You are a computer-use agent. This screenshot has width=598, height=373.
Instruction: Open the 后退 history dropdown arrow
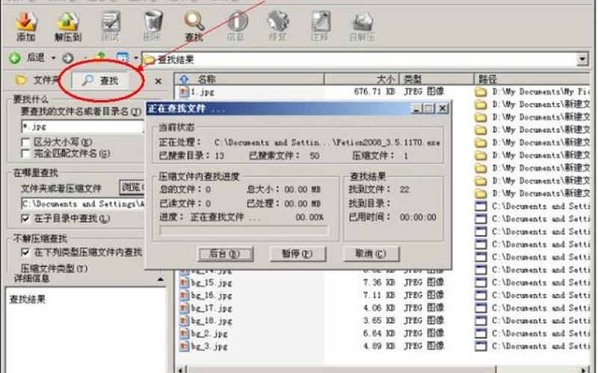tap(53, 58)
